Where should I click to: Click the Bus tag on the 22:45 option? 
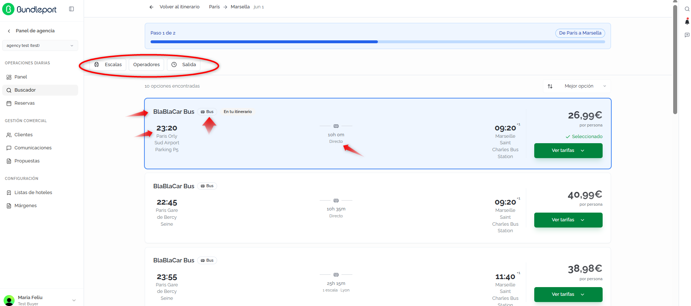pyautogui.click(x=207, y=186)
